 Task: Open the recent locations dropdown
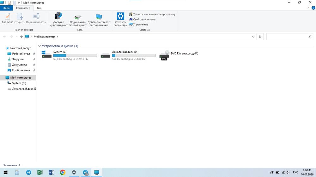16,37
